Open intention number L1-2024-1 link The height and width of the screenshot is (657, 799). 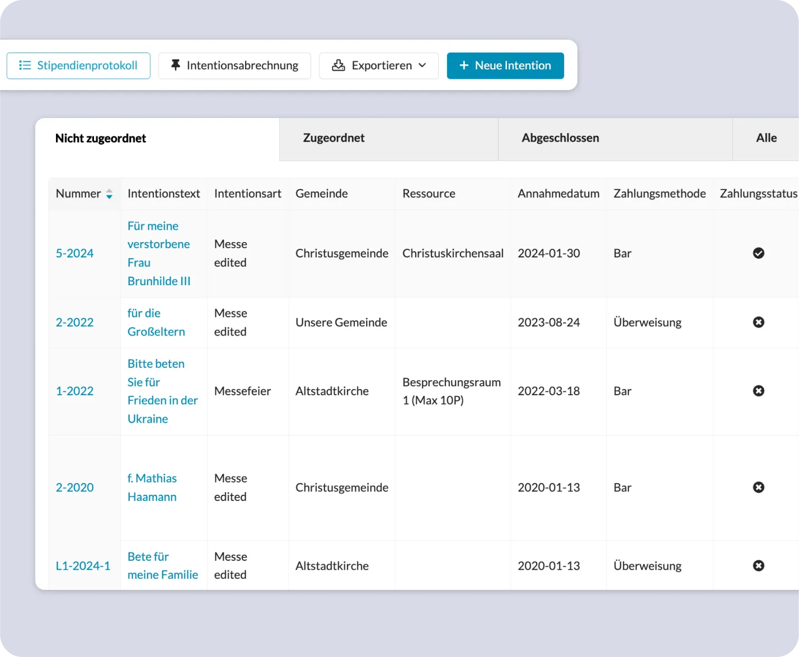[83, 566]
